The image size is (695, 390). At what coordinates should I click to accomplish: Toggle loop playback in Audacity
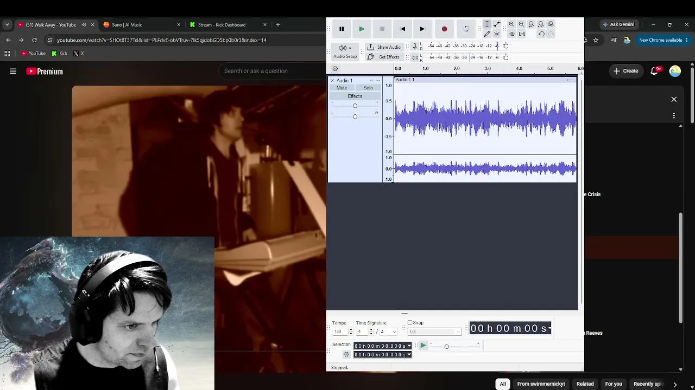point(466,29)
